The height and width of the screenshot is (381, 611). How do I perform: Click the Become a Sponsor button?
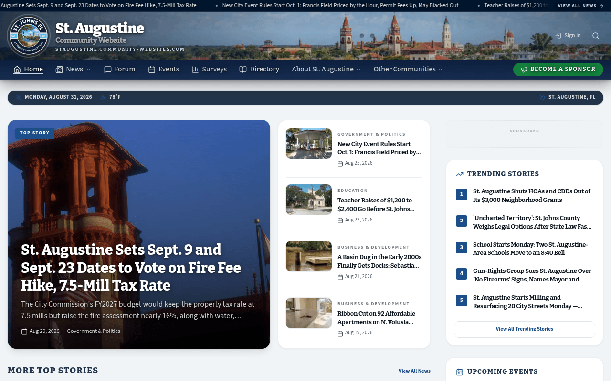(x=558, y=70)
